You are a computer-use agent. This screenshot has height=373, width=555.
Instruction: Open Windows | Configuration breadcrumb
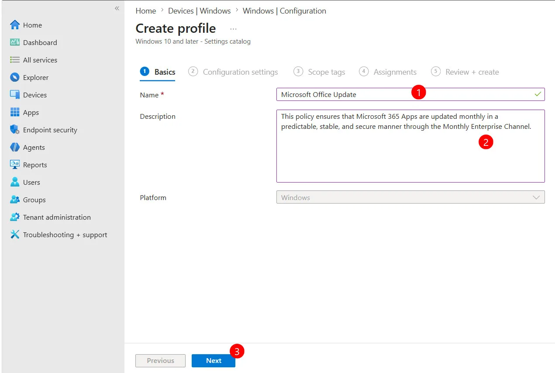(x=284, y=11)
